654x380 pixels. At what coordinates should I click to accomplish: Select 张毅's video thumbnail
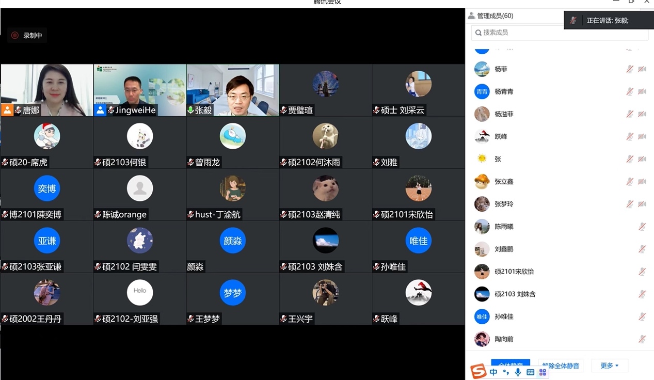tap(233, 89)
